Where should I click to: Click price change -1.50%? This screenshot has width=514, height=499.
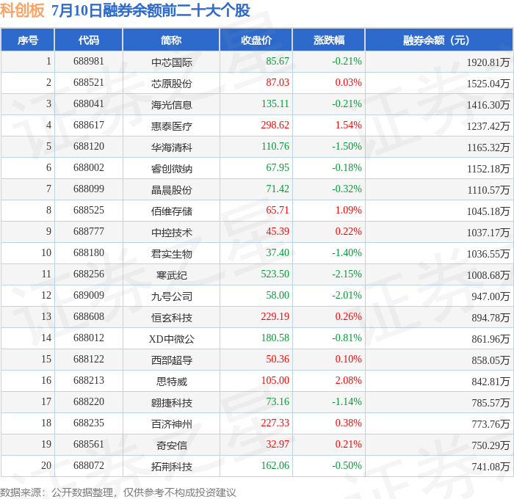click(347, 146)
